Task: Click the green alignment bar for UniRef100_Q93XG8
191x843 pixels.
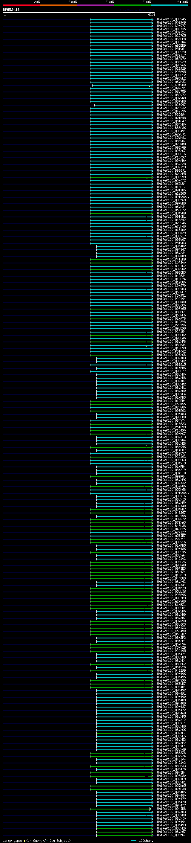Action: point(122,355)
